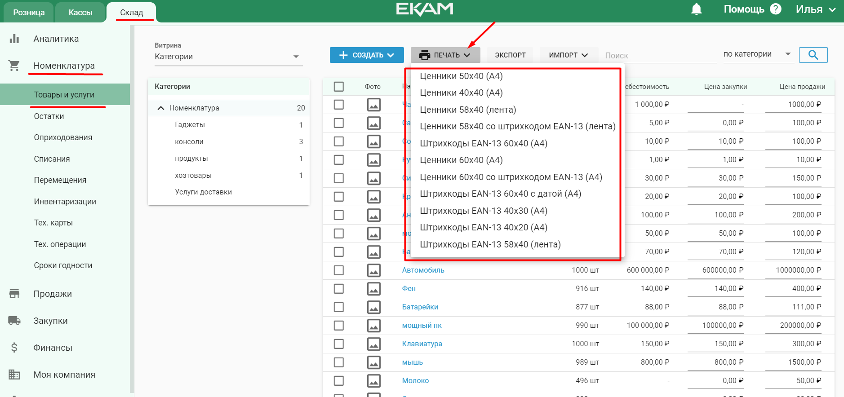Open Сроки годности in the sidebar

(63, 265)
